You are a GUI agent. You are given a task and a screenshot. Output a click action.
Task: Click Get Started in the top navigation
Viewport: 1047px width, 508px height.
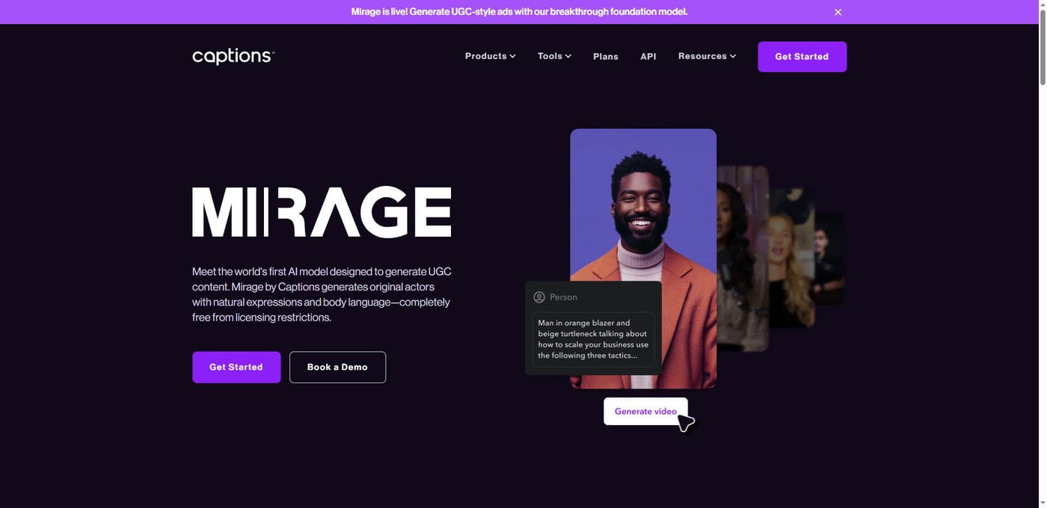tap(802, 57)
